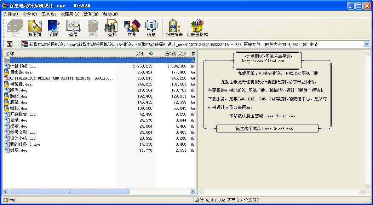Open the 工具(S) menu
Viewport: 373px width, 205px height.
click(x=49, y=14)
